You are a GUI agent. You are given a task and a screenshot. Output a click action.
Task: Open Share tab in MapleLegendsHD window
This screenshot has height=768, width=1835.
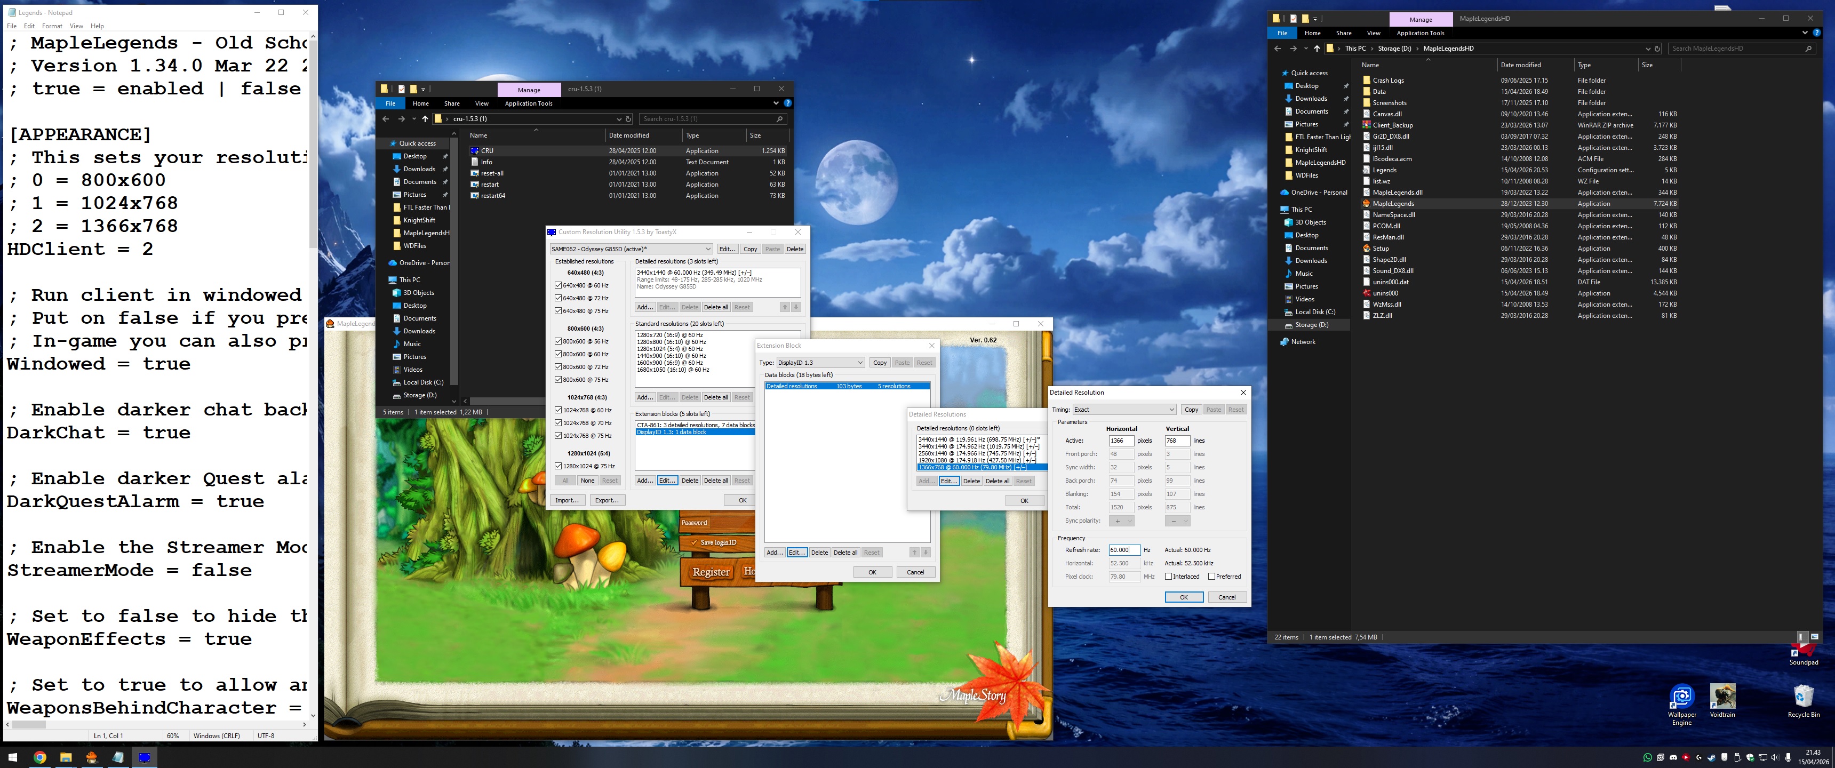pos(1344,33)
